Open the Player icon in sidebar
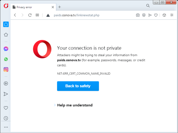This screenshot has width=178, height=133. click(6, 83)
